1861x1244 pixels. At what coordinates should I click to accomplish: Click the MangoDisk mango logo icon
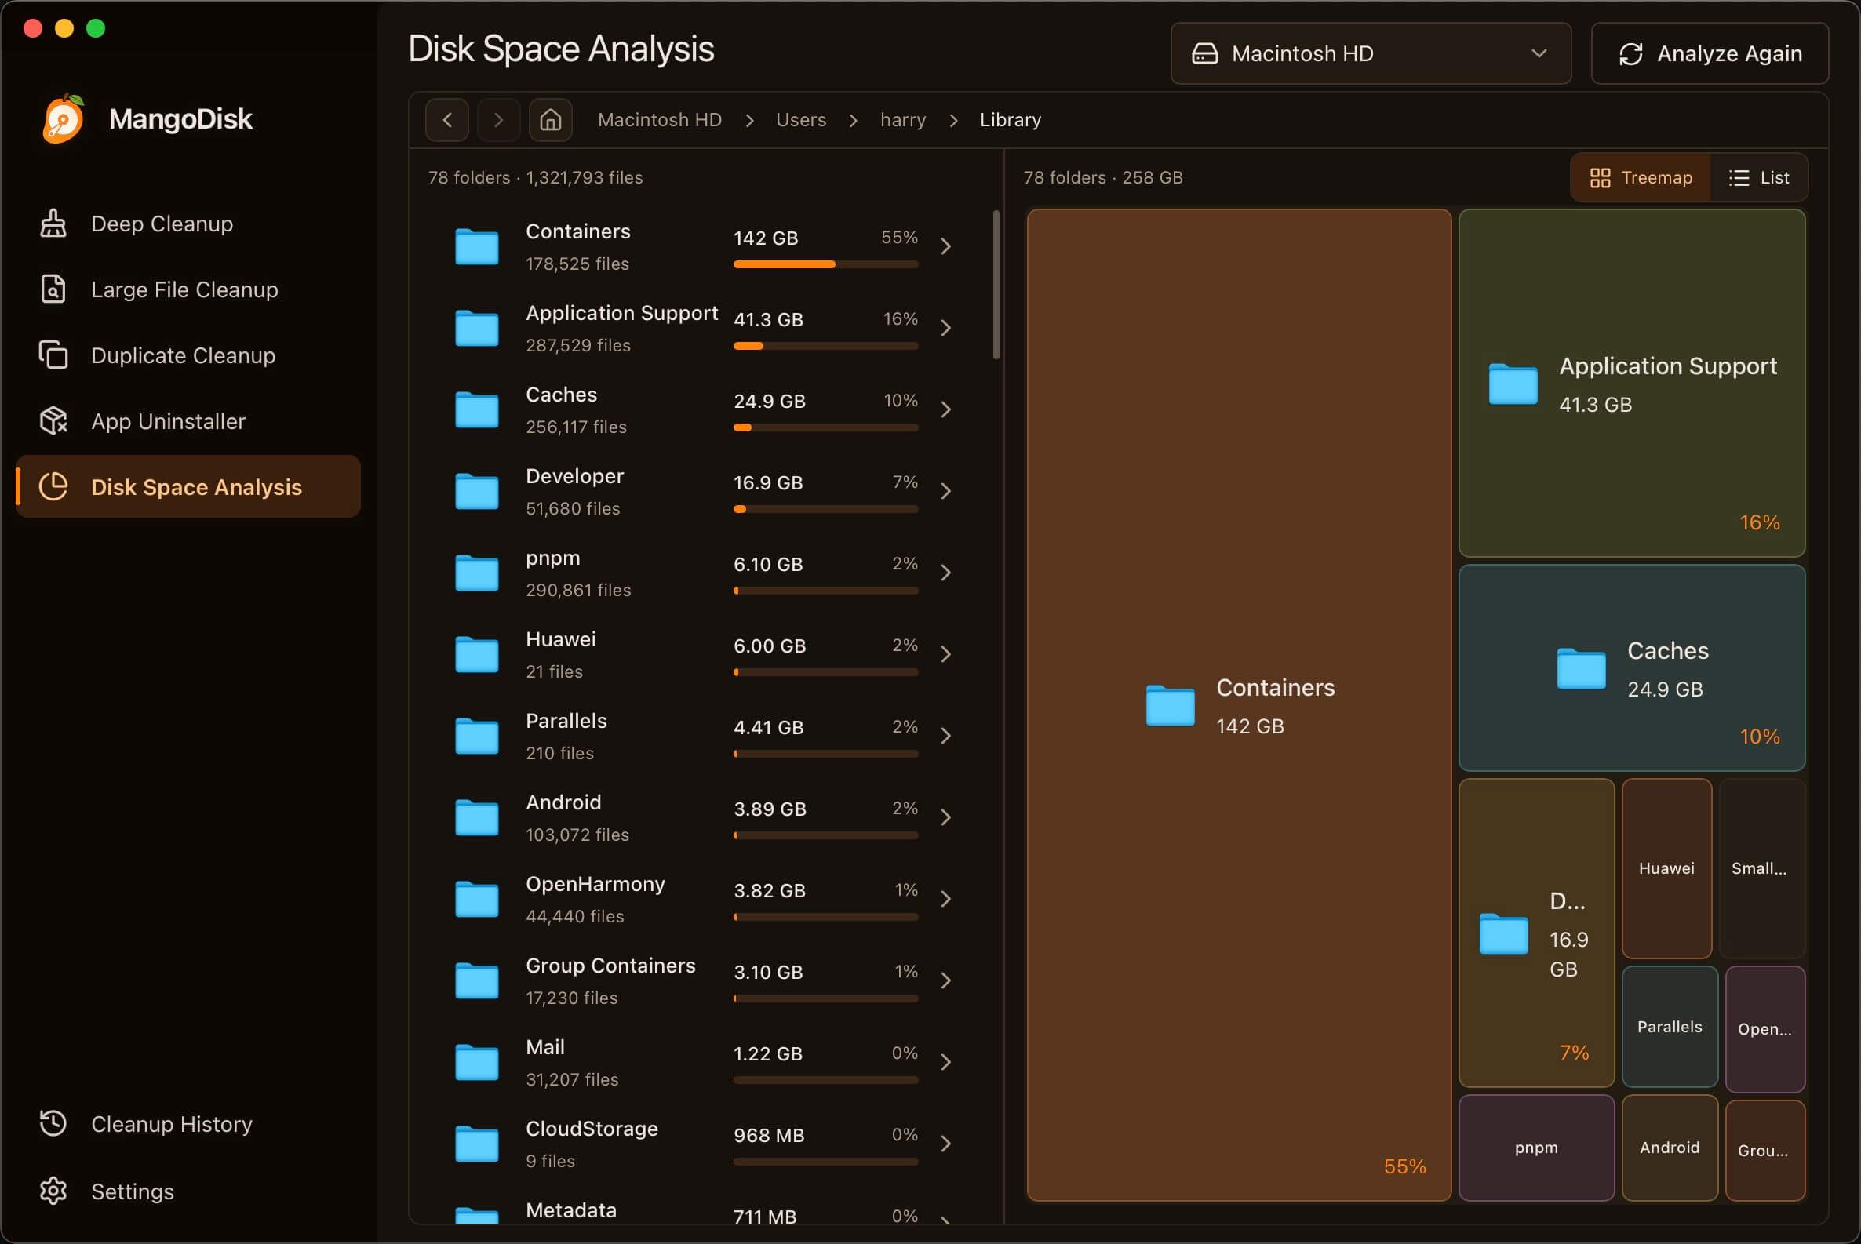(64, 119)
